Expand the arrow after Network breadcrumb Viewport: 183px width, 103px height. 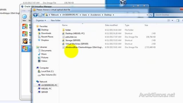60,15
